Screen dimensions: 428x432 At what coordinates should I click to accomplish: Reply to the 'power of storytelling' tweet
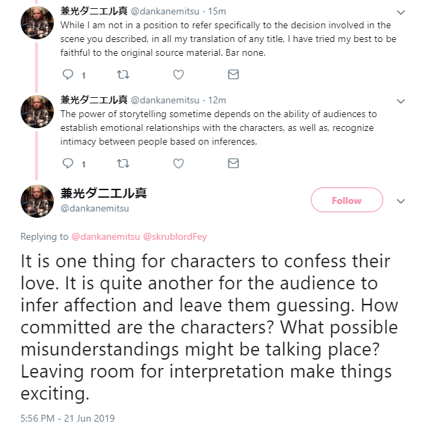point(68,163)
